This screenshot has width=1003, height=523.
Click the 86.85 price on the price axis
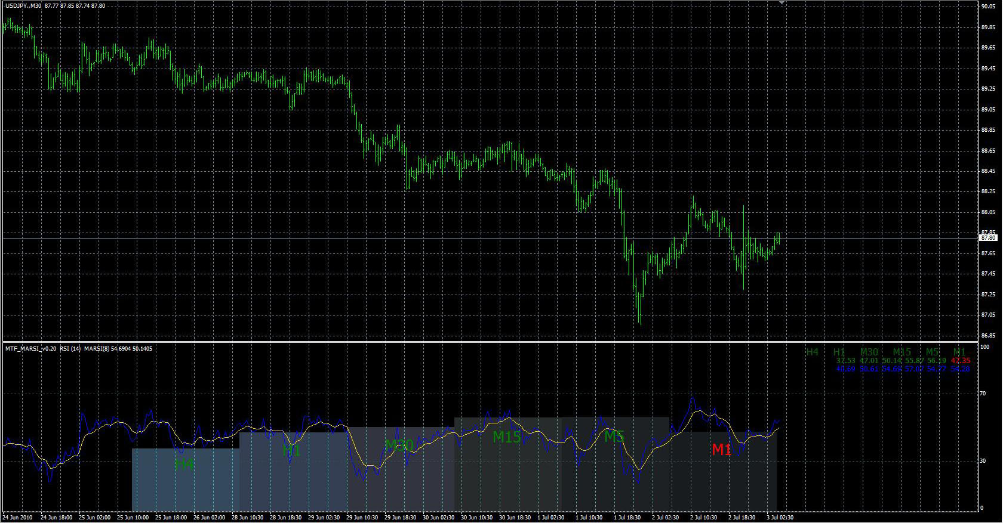(988, 335)
